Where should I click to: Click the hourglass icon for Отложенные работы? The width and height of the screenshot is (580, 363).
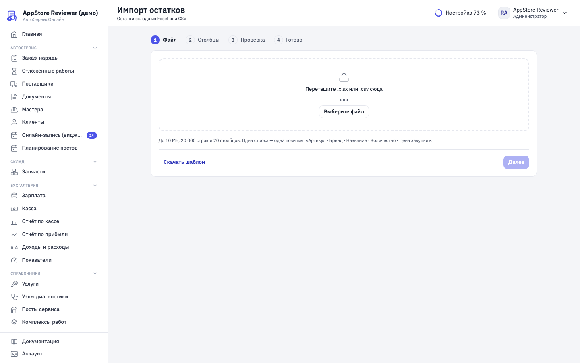[14, 71]
